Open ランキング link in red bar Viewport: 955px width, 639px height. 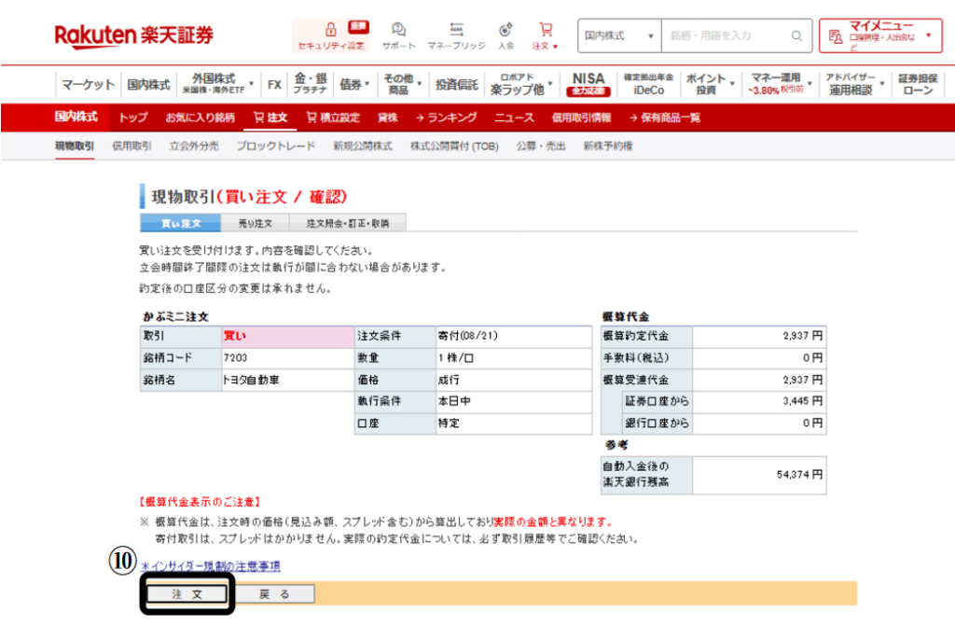point(446,118)
